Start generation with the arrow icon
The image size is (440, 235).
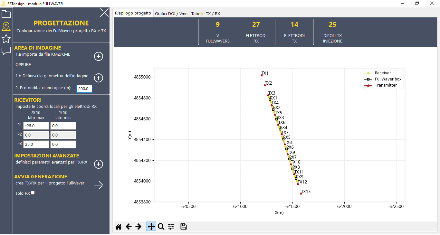(99, 185)
